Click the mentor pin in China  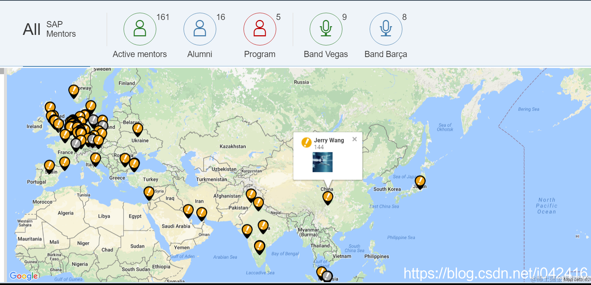tap(328, 198)
